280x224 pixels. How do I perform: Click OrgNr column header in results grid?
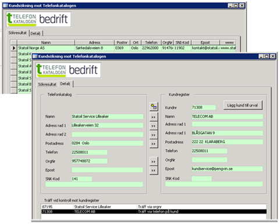(167, 42)
